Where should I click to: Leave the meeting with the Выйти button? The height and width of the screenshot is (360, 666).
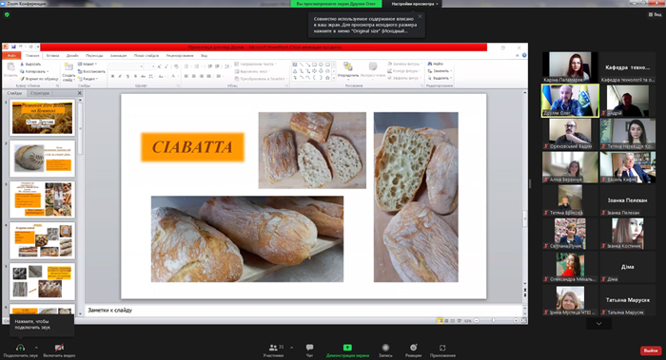pos(651,351)
